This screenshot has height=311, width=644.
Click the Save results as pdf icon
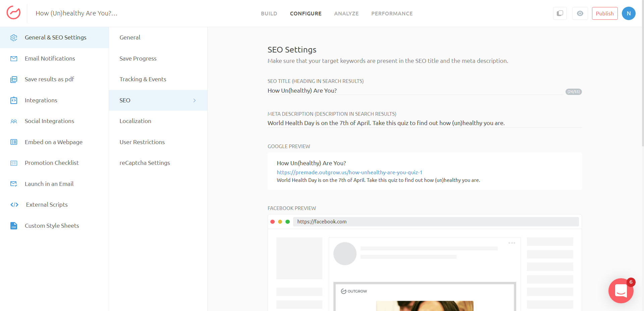[x=14, y=80]
